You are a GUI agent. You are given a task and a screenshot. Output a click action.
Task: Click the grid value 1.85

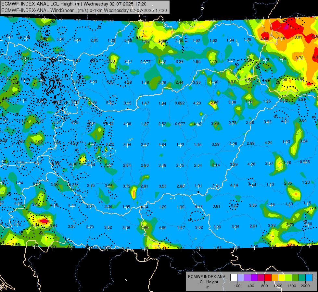[126, 207]
